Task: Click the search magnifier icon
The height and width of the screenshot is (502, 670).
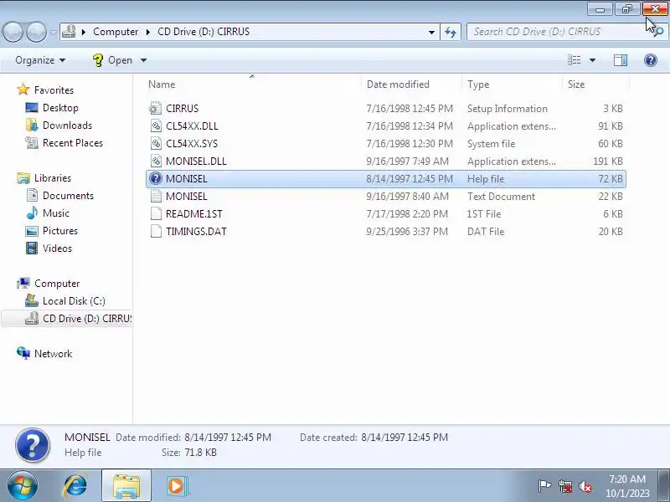Action: point(658,32)
